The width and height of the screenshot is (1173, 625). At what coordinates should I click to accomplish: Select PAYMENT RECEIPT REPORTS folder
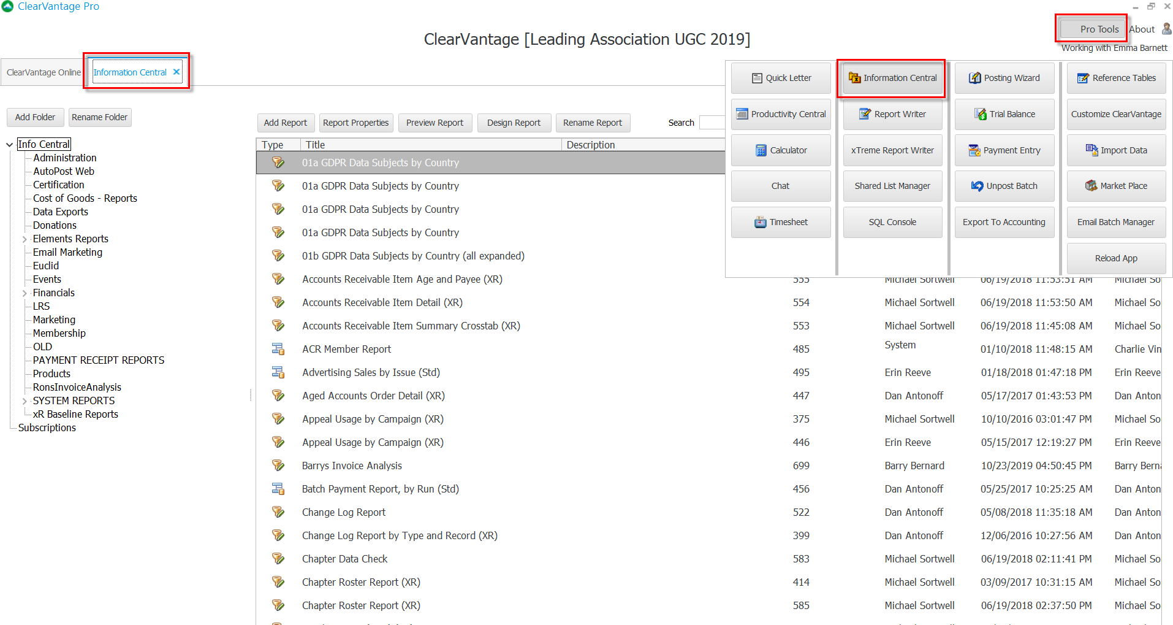tap(99, 361)
